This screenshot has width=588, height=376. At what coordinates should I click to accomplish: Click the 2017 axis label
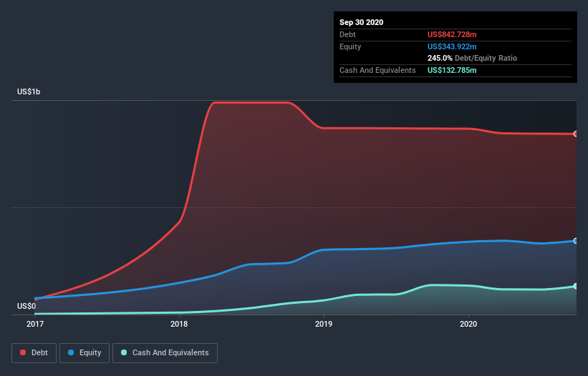[35, 324]
